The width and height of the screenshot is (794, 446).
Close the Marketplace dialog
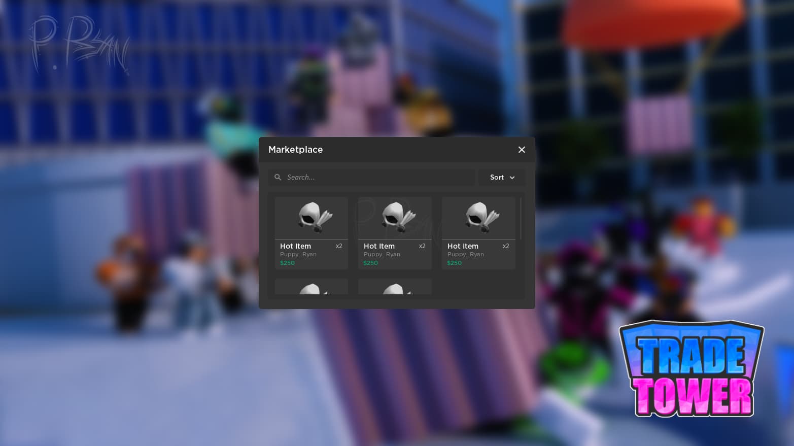click(522, 150)
